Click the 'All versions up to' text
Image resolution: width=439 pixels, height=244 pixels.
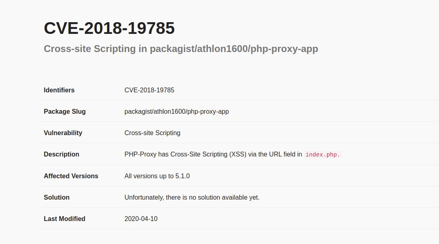coord(149,176)
